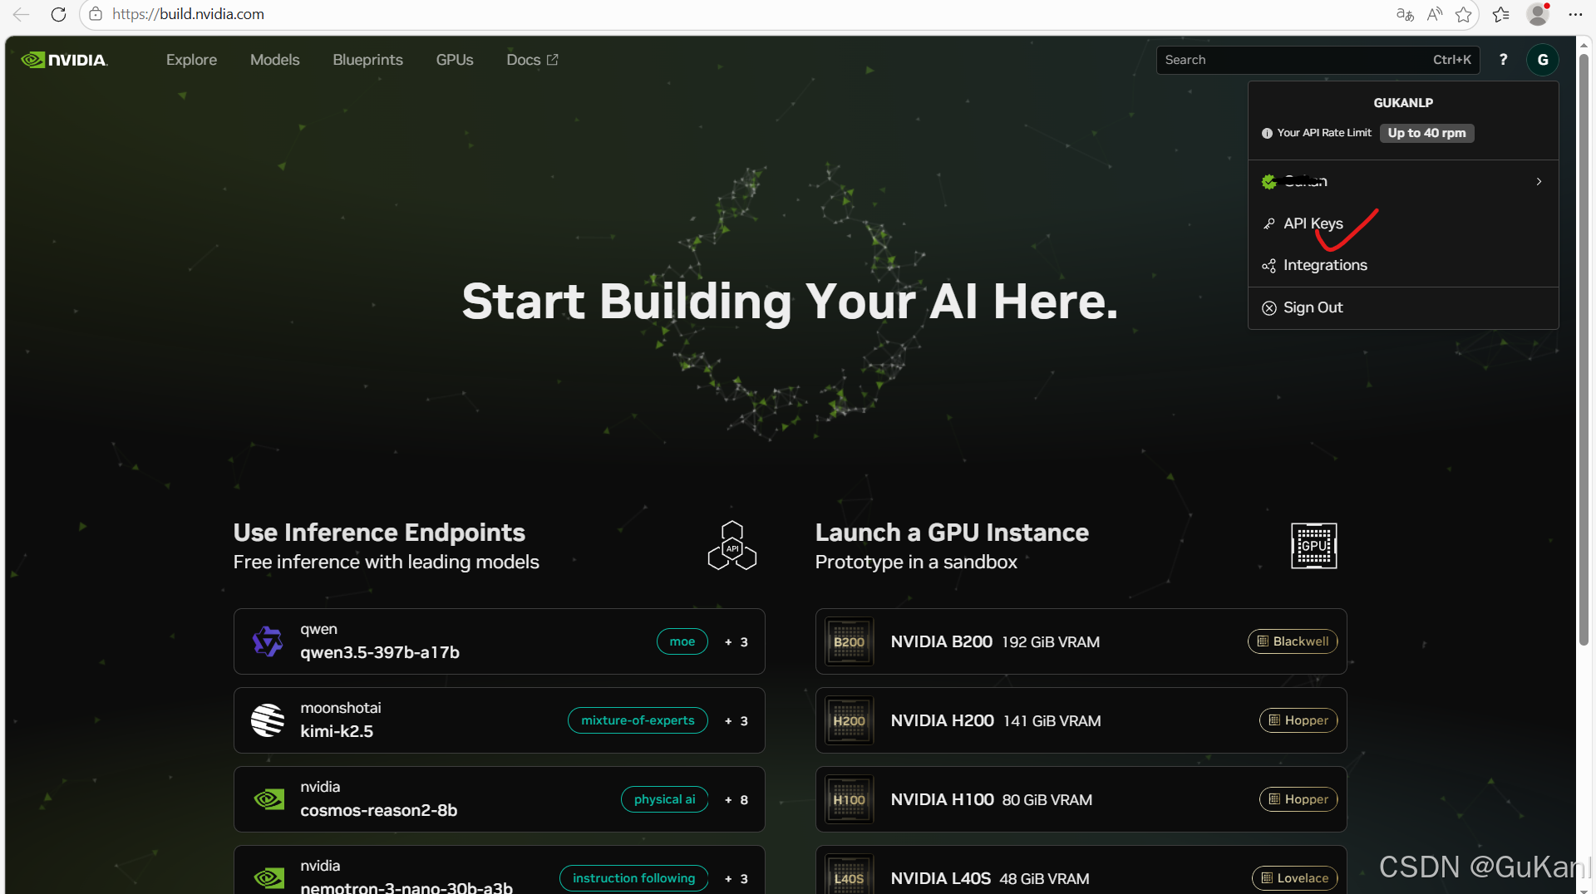
Task: Click the mixture-of-experts tag
Action: point(638,720)
